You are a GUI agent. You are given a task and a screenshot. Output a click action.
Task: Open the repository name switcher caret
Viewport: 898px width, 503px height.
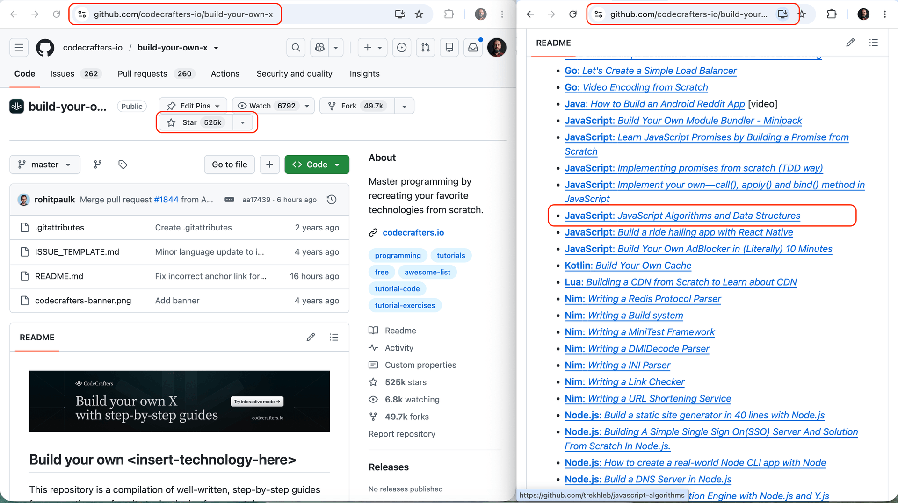click(216, 48)
